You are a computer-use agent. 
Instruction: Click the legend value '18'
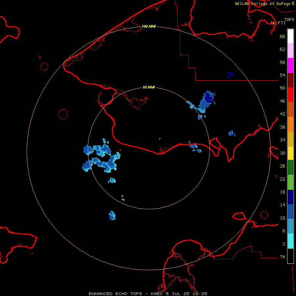point(283,192)
